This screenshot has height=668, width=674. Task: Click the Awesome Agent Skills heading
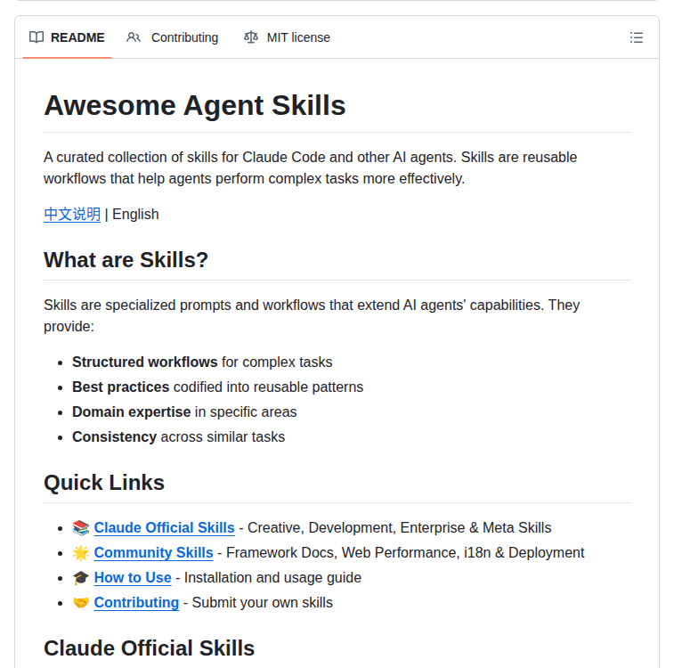195,105
